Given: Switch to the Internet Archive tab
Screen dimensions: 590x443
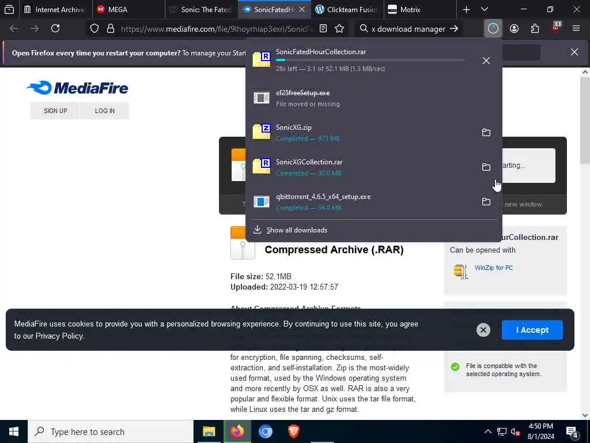Looking at the screenshot, I should [55, 9].
